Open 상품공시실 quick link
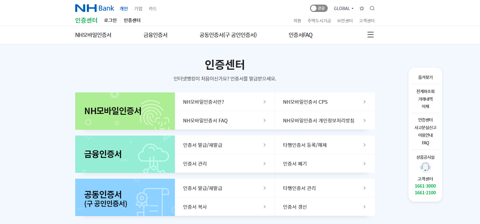 click(425, 157)
